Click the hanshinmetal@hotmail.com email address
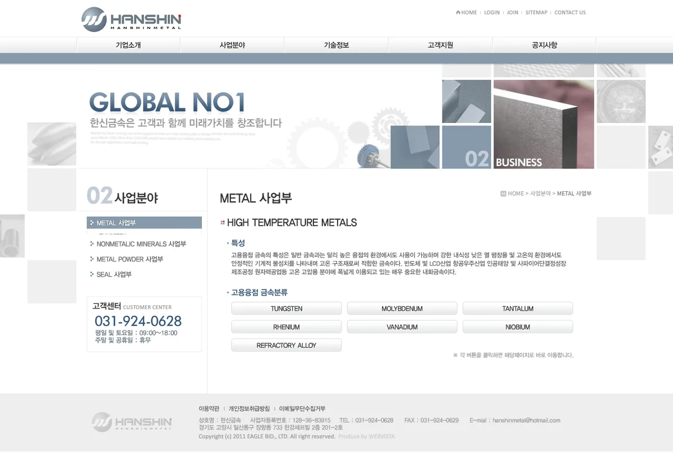Image resolution: width=673 pixels, height=473 pixels. (x=526, y=420)
